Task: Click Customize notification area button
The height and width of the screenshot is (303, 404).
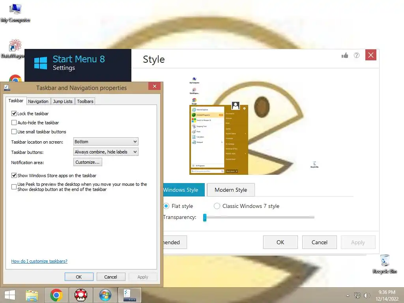Action: click(x=88, y=162)
